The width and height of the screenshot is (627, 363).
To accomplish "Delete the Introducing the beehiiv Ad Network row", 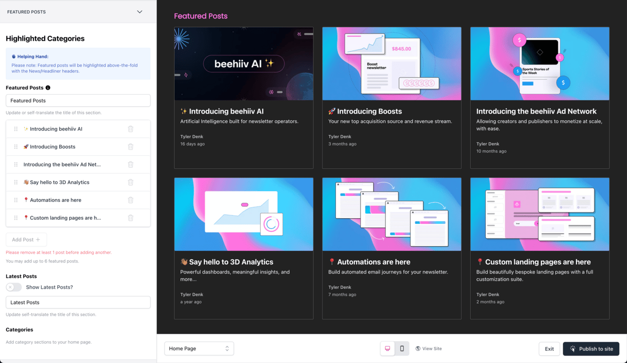I will coord(131,165).
